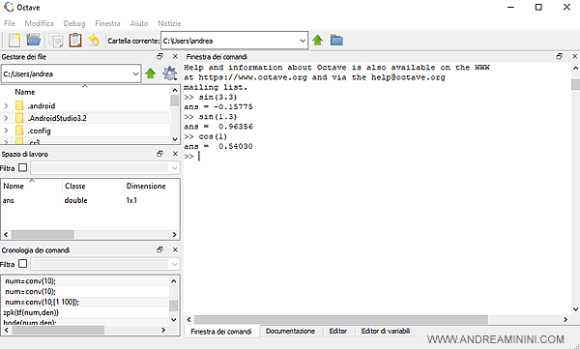Viewport: 580px width, 349px height.
Task: Open file browser settings gear menu
Action: [x=169, y=73]
